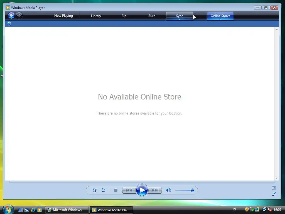Click the volume slider handle
The height and width of the screenshot is (214, 285).
[192, 190]
